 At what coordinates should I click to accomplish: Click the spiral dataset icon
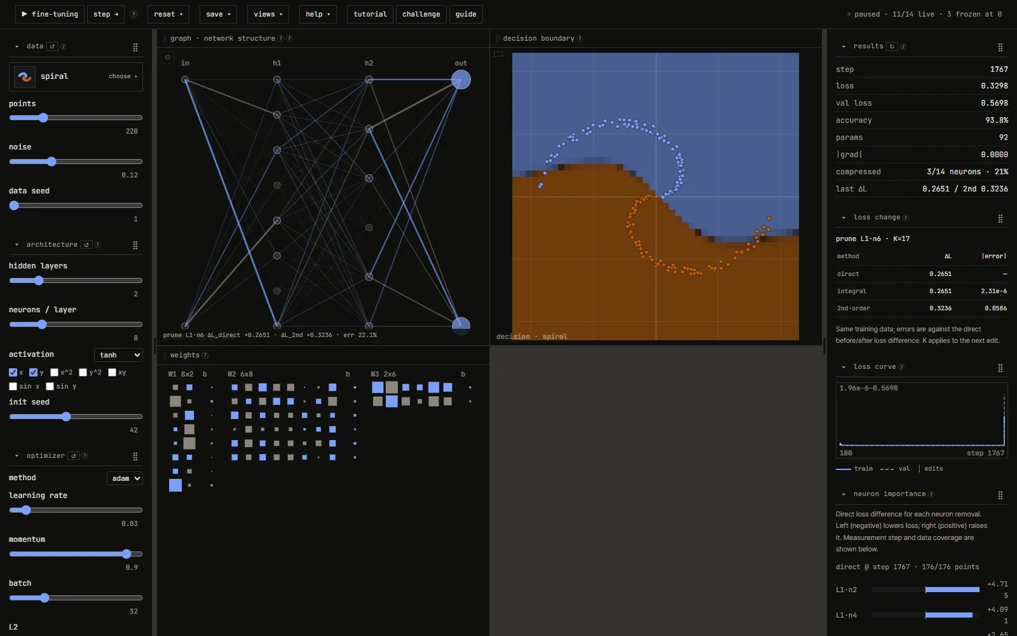[x=25, y=76]
